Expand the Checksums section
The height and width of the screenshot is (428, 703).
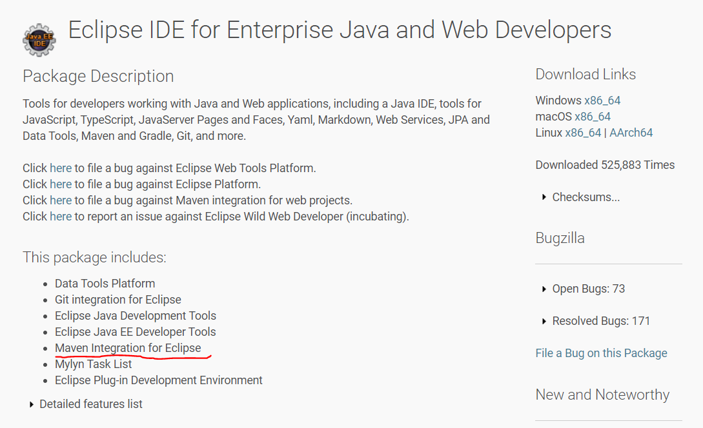point(581,197)
